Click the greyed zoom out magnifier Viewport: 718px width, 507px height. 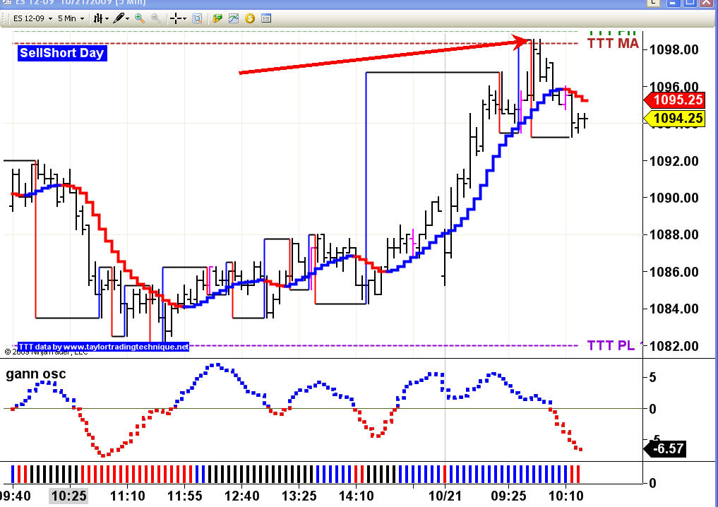coord(156,19)
